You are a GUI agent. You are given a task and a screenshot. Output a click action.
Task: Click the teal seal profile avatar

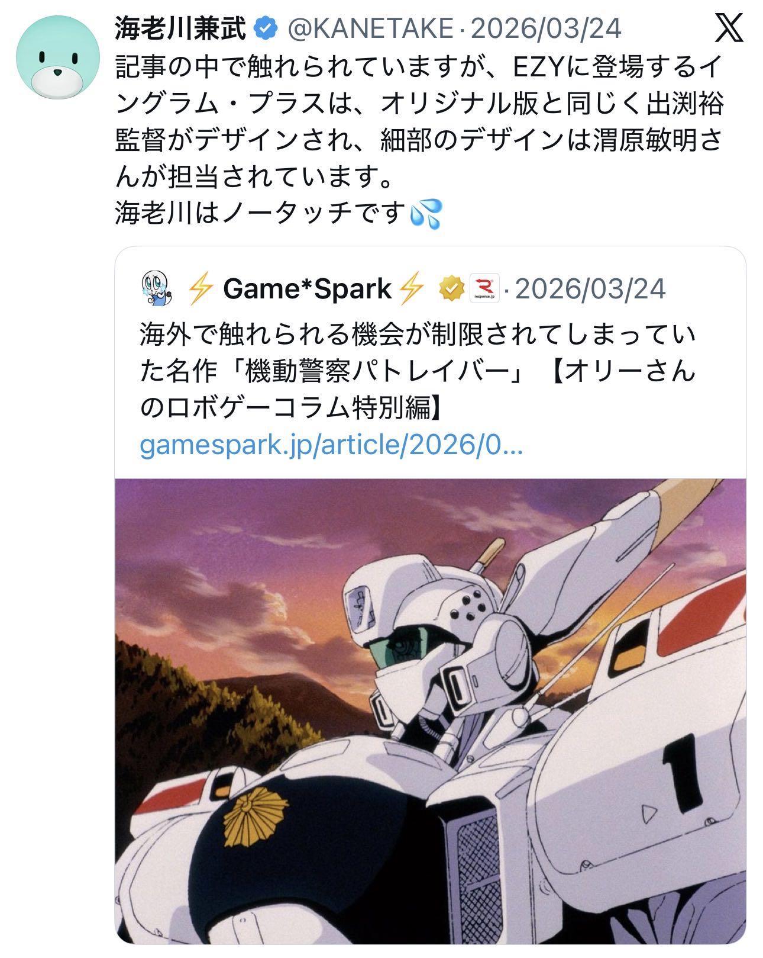click(x=56, y=56)
